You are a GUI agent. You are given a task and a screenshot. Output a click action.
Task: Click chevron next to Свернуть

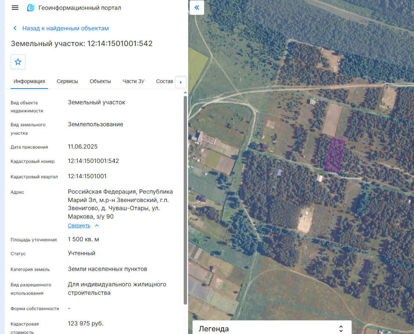(x=97, y=226)
